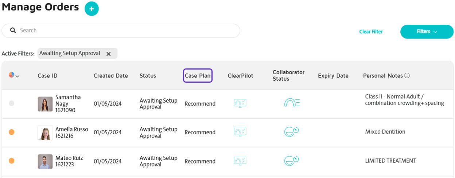455x178 pixels.
Task: Click Mateo Ruiz's collaborator status icon
Action: [x=291, y=161]
